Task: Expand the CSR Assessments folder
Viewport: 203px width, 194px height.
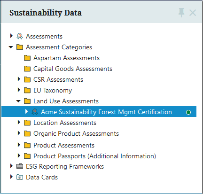Action: (x=19, y=79)
